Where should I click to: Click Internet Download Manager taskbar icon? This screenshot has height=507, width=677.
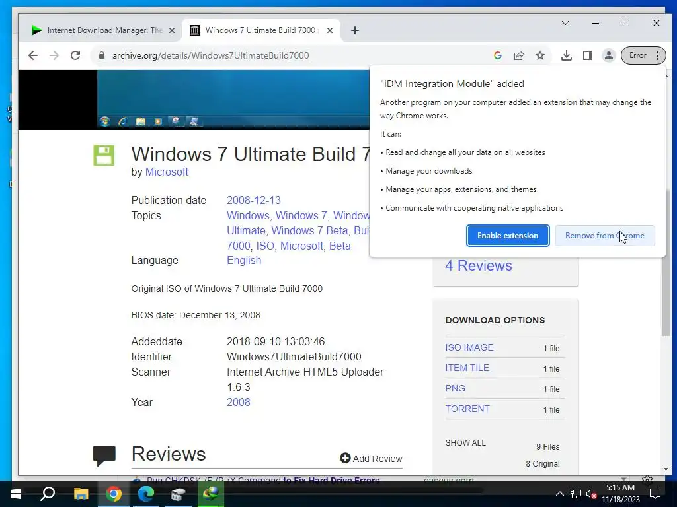click(x=211, y=494)
